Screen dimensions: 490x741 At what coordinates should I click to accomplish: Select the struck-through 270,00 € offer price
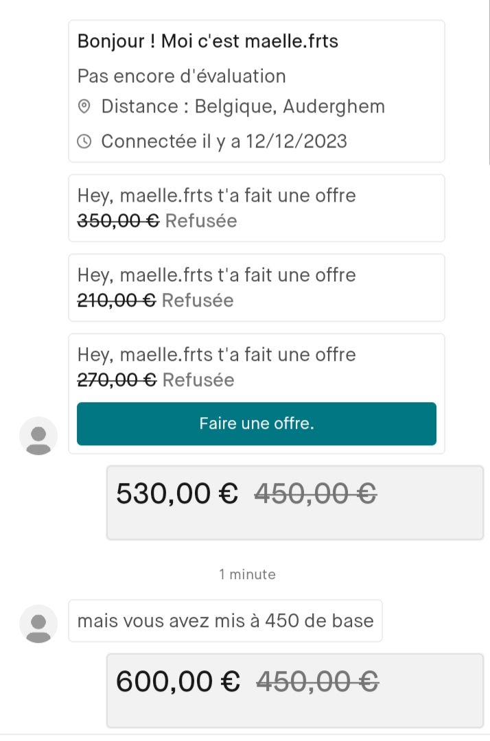pyautogui.click(x=117, y=380)
